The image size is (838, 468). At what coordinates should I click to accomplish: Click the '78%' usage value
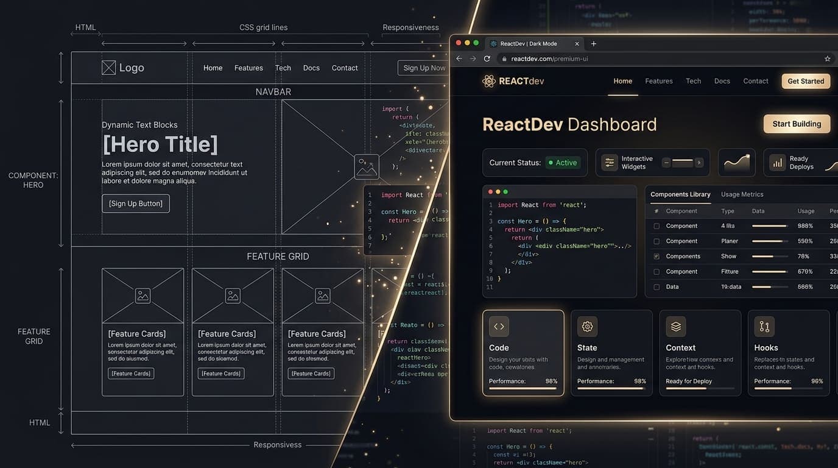(x=803, y=257)
